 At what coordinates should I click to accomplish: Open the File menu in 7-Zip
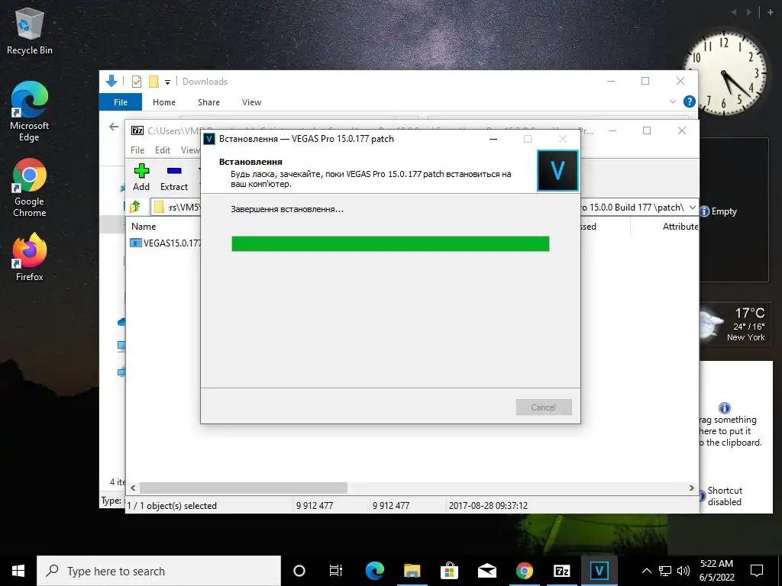[x=137, y=150]
